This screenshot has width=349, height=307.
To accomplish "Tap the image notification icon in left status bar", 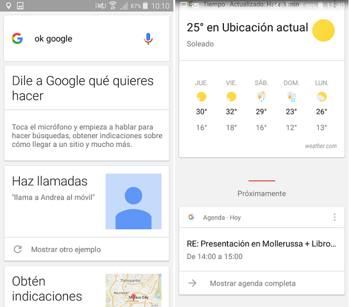I will (20, 6).
